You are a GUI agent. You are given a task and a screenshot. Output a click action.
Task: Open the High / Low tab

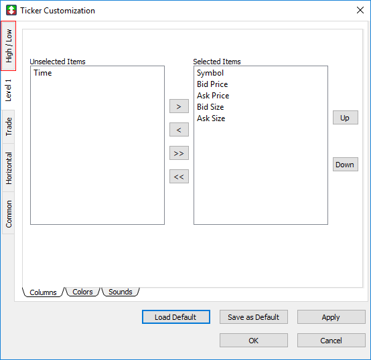[9, 46]
